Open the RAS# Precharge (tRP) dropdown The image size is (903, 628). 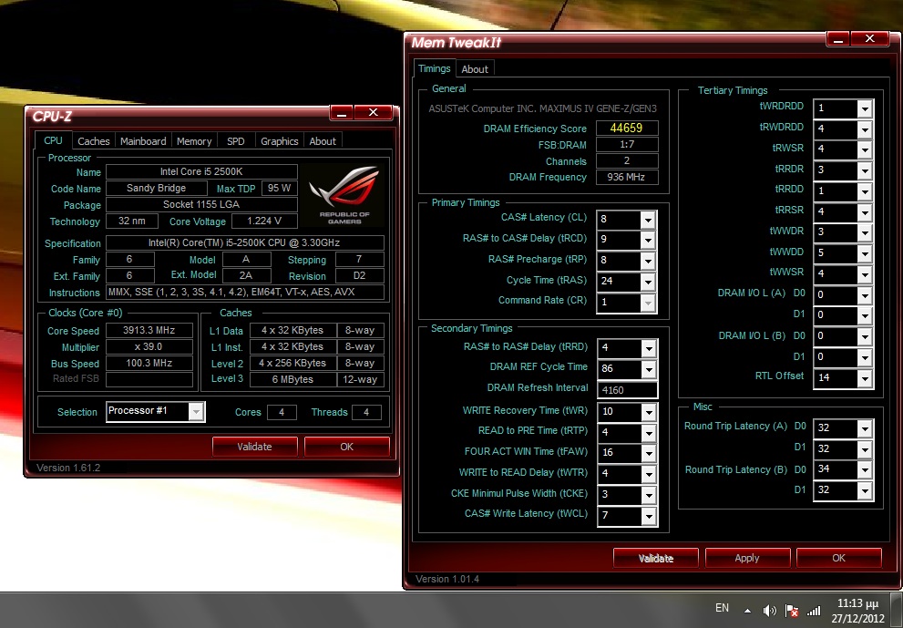(648, 261)
